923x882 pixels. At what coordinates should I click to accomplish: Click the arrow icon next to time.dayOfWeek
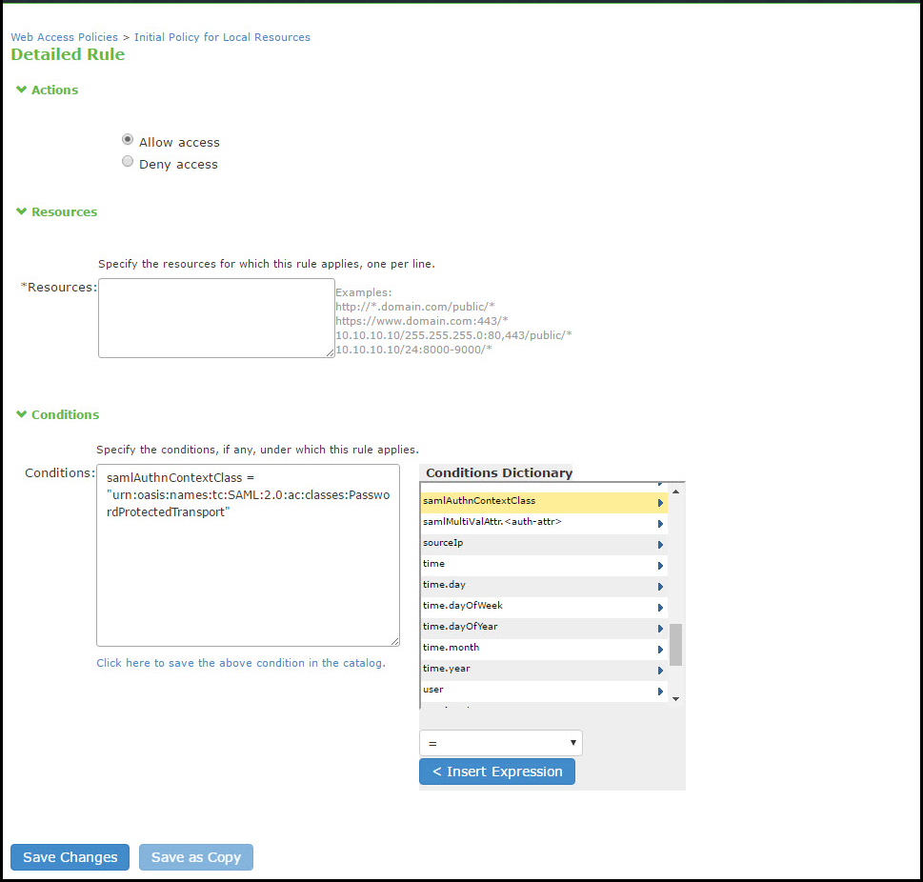[x=659, y=605]
